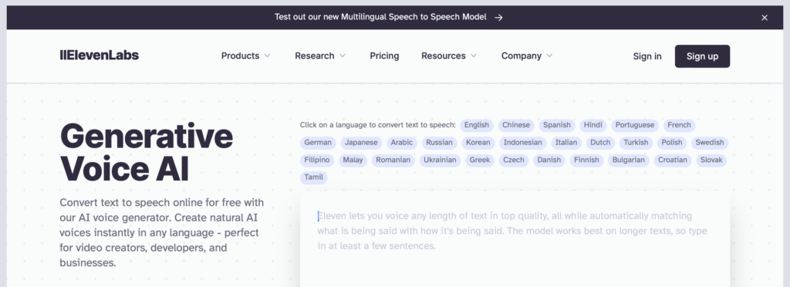
Task: Click the Czech language chip
Action: 514,160
